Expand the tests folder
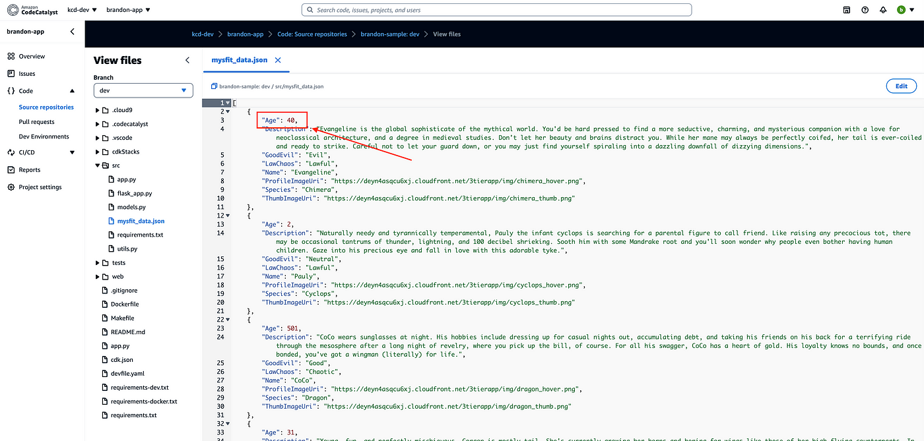The width and height of the screenshot is (924, 441). (98, 263)
